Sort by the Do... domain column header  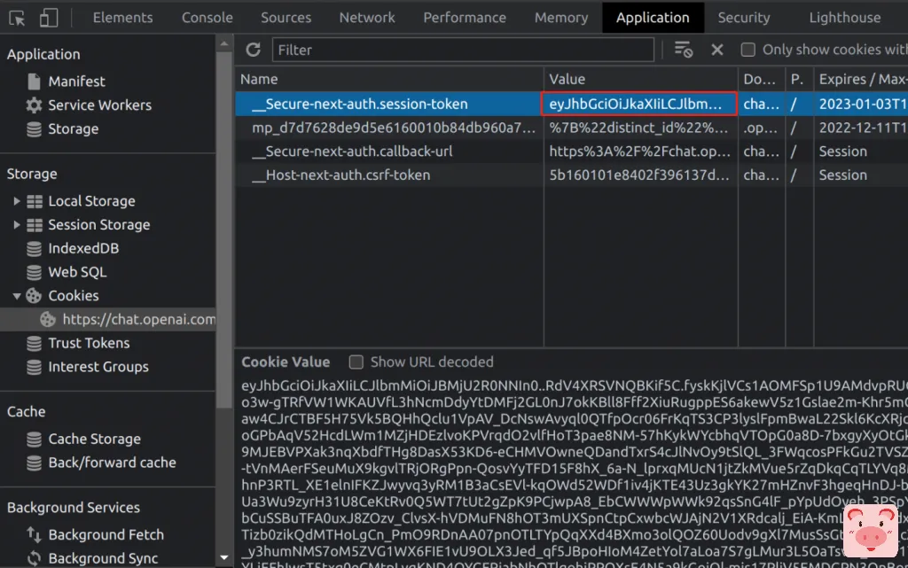762,79
